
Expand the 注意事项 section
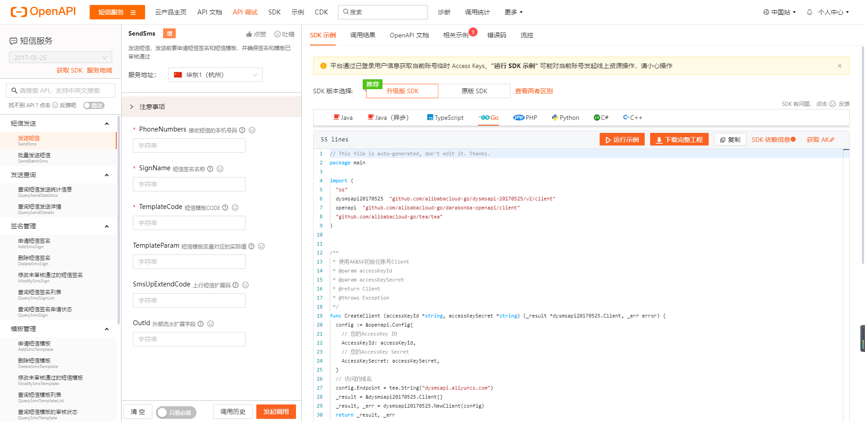(x=212, y=107)
